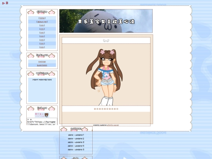Click the angel wings icon above character
The width and height of the screenshot is (212, 159).
click(106, 40)
